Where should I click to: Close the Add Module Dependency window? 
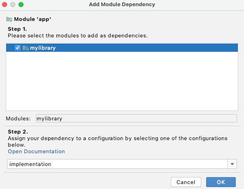[x=5, y=5]
